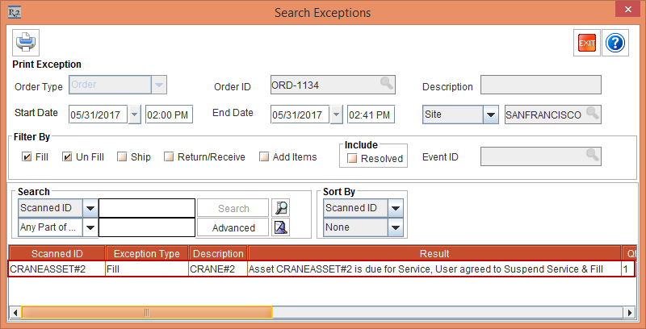Click advanced search icon beside Advanced button
Viewport: 646px width, 329px height.
pyautogui.click(x=280, y=227)
